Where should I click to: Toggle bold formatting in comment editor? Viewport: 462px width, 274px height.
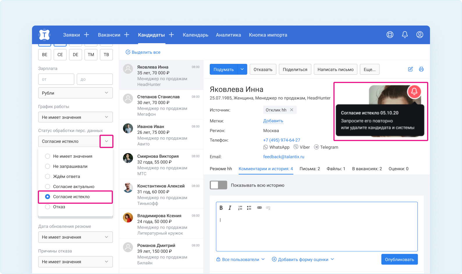click(221, 208)
